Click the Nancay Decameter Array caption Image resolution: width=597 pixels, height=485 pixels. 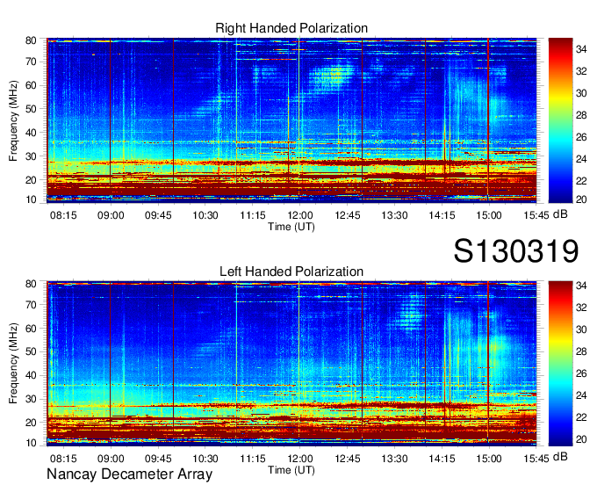click(x=129, y=474)
